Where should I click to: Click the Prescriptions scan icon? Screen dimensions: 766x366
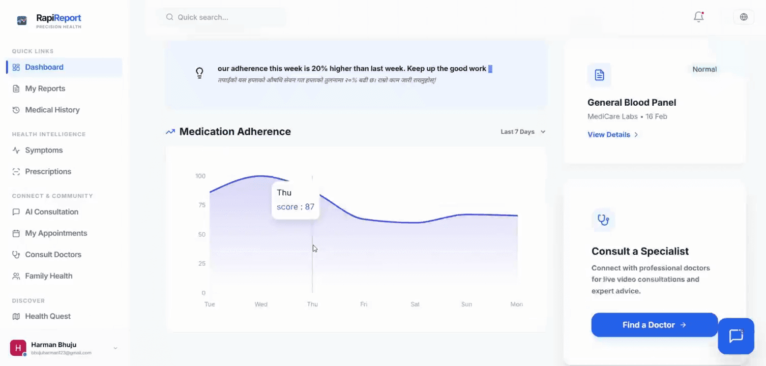click(16, 172)
